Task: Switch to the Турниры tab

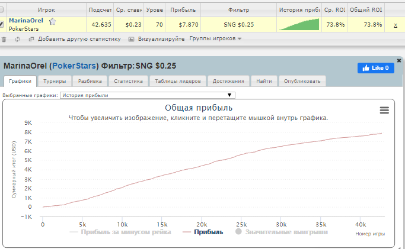Action: (x=55, y=81)
